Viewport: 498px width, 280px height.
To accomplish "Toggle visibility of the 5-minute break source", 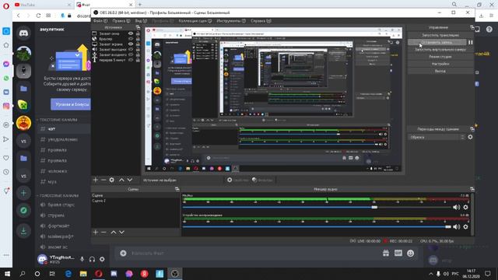I will coord(131,60).
